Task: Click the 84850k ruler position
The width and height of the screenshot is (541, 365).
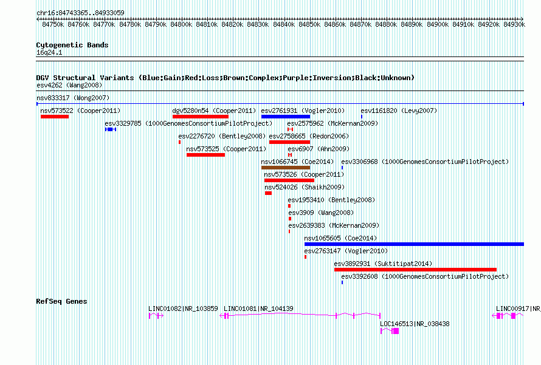Action: click(x=309, y=24)
